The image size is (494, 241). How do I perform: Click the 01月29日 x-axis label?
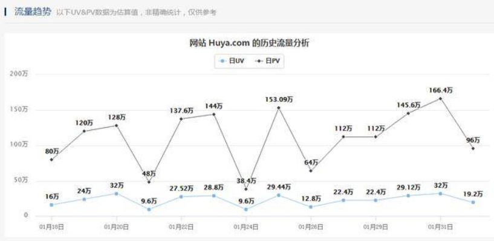[x=375, y=227]
